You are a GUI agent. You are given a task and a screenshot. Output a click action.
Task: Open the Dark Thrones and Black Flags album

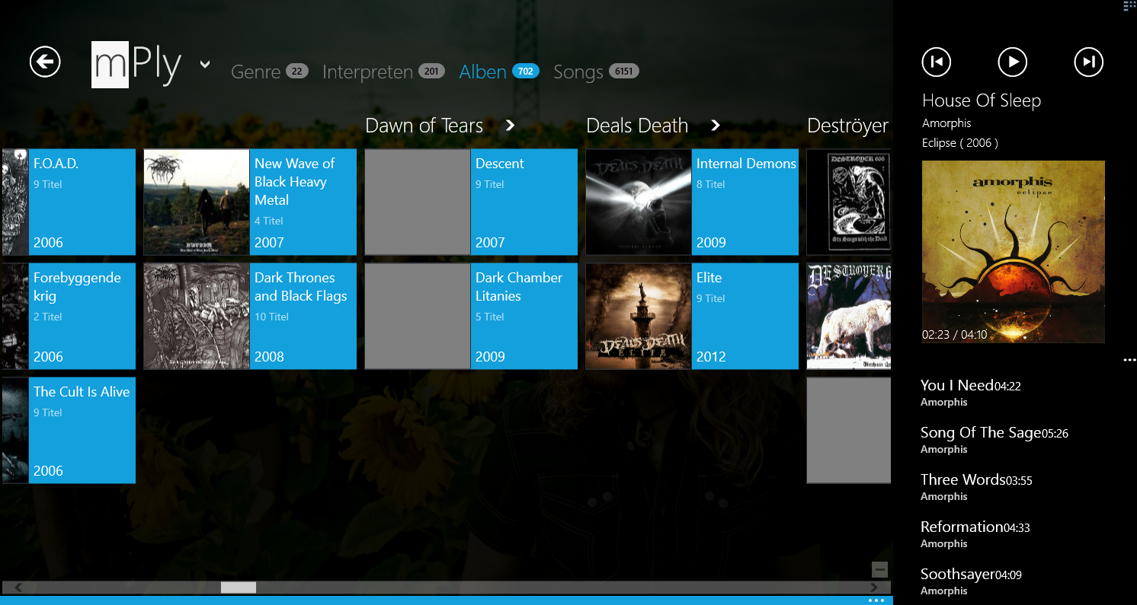[x=250, y=316]
